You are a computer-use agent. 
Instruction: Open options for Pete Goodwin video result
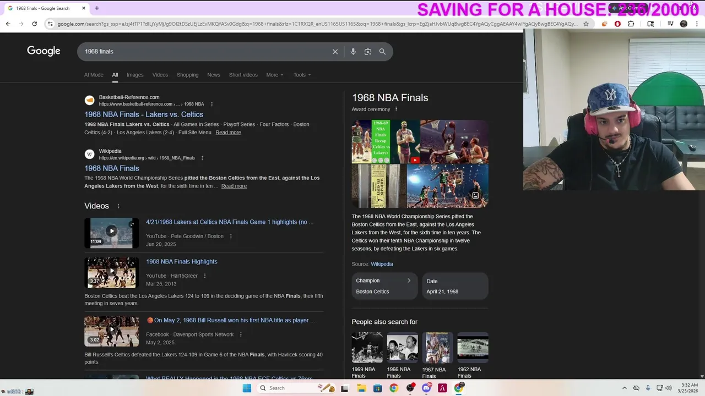coord(231,237)
